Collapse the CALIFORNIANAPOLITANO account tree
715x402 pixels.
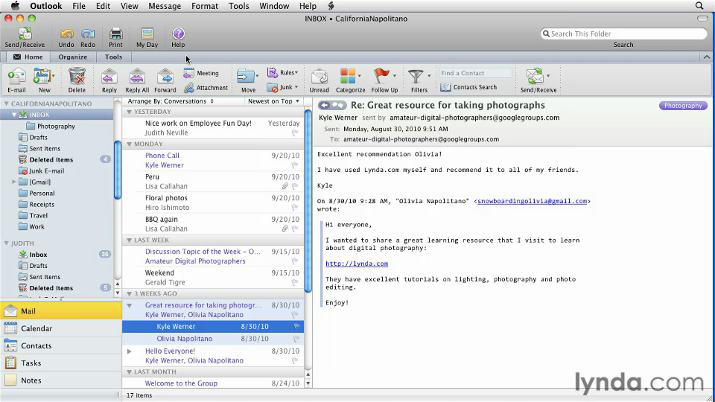point(7,104)
